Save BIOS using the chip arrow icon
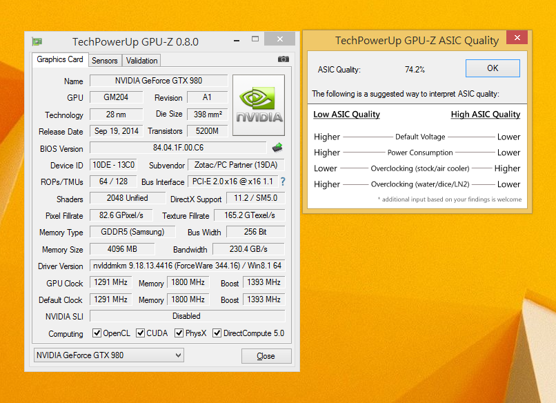The width and height of the screenshot is (556, 403). click(277, 147)
